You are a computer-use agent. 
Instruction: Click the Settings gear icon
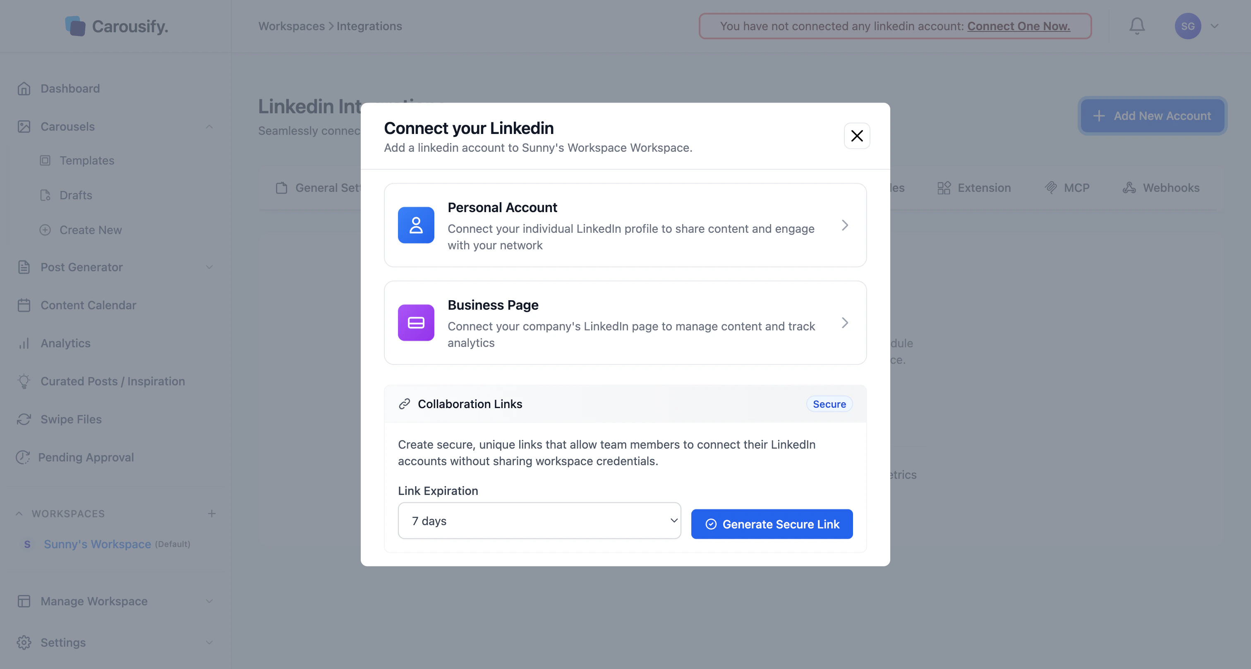click(x=24, y=642)
